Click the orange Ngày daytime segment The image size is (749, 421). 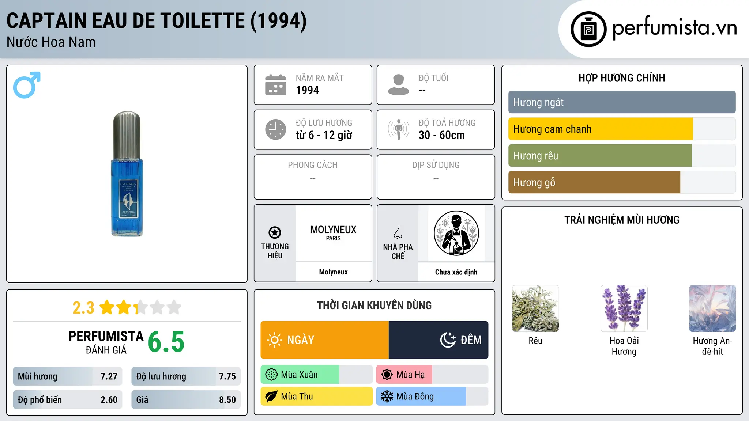click(x=324, y=340)
